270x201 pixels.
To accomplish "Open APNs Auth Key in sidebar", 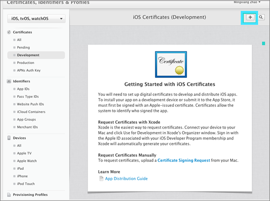I will (x=29, y=70).
